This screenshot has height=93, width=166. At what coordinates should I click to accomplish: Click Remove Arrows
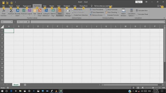point(96,15)
